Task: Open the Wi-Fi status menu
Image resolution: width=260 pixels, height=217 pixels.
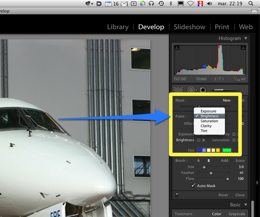Action: pos(191,3)
